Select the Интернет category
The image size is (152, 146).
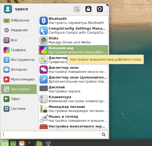pyautogui.click(x=19, y=70)
